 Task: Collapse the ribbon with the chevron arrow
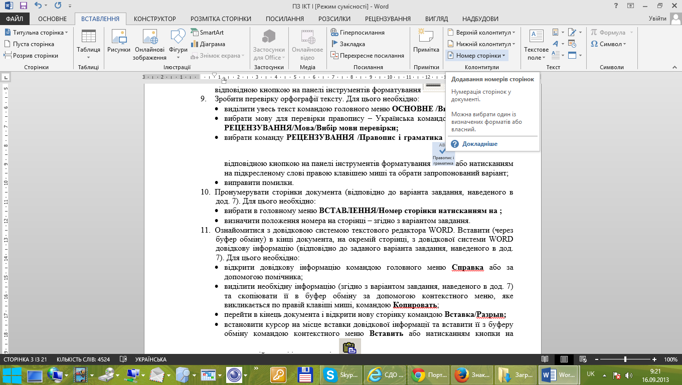click(675, 68)
